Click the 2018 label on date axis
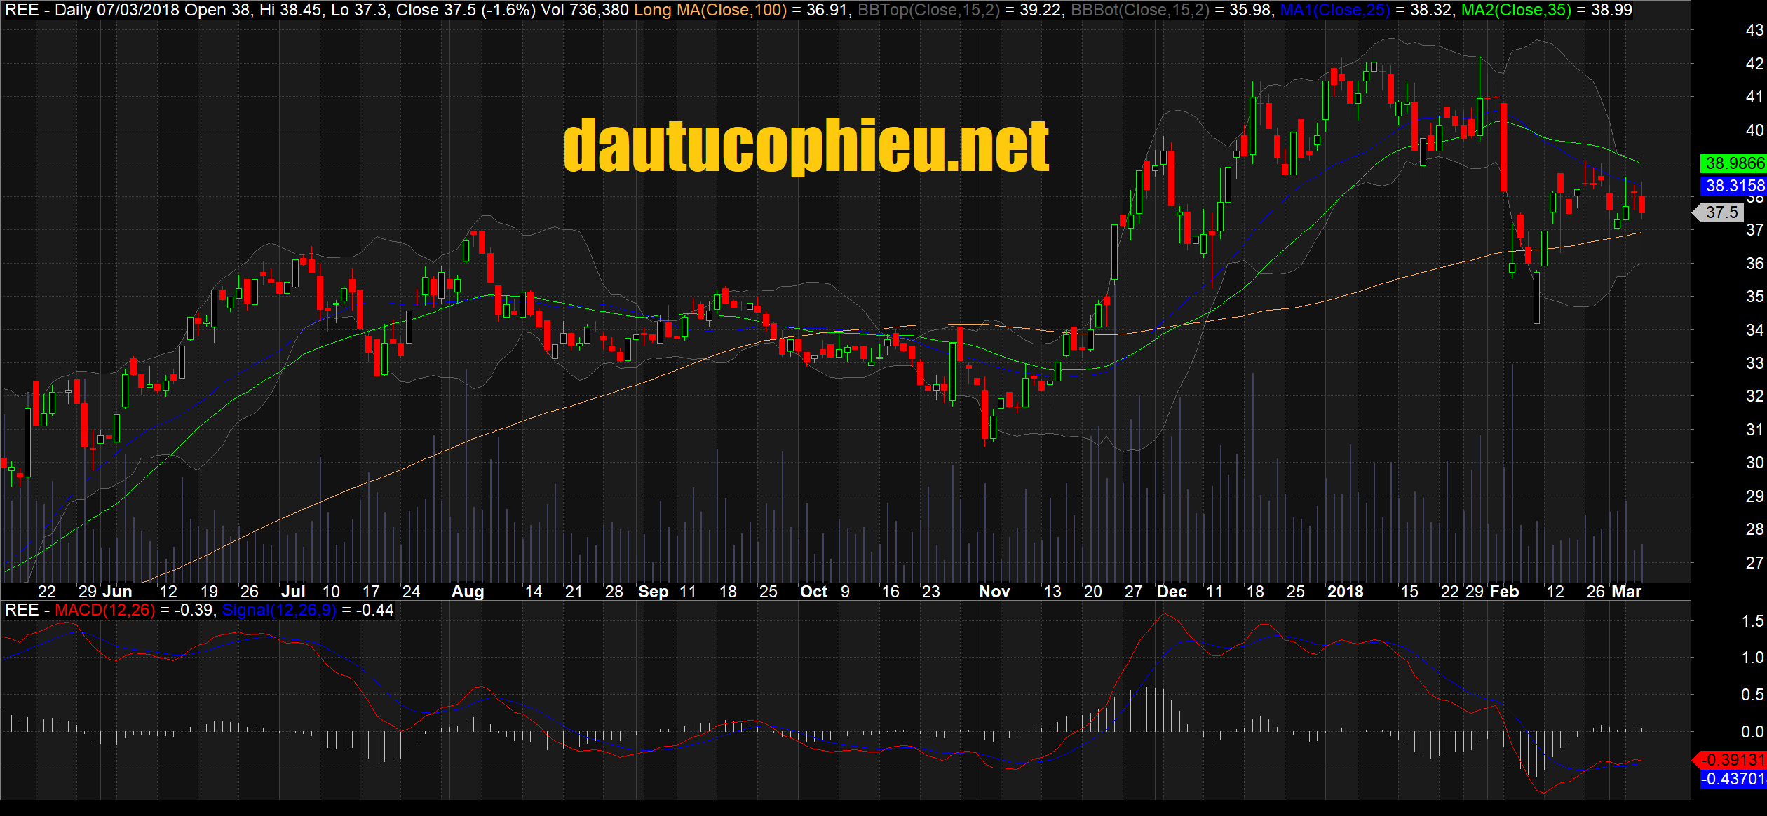The height and width of the screenshot is (816, 1767). pos(1345,592)
